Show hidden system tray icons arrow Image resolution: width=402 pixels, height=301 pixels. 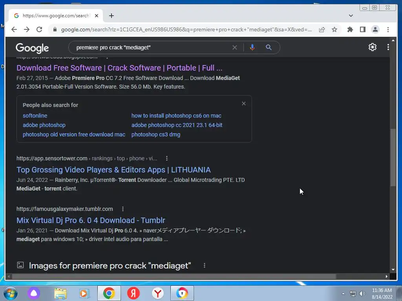tap(343, 294)
